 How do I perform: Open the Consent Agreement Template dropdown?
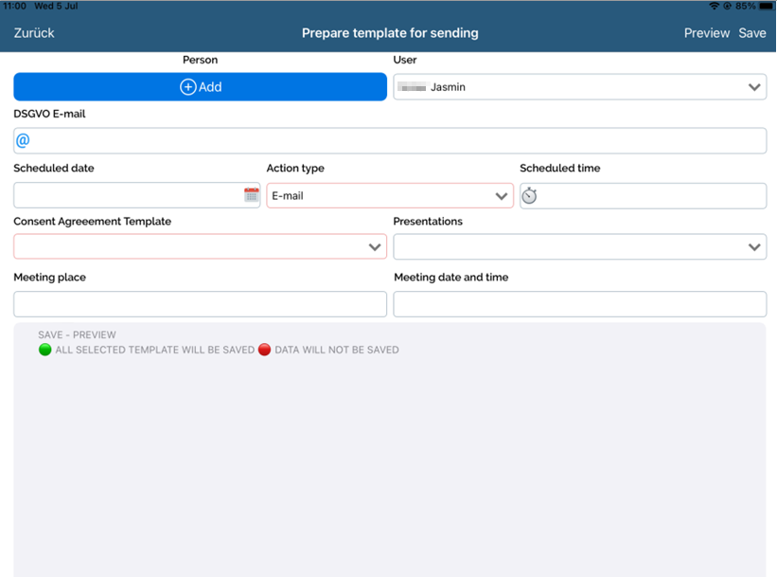coord(200,247)
